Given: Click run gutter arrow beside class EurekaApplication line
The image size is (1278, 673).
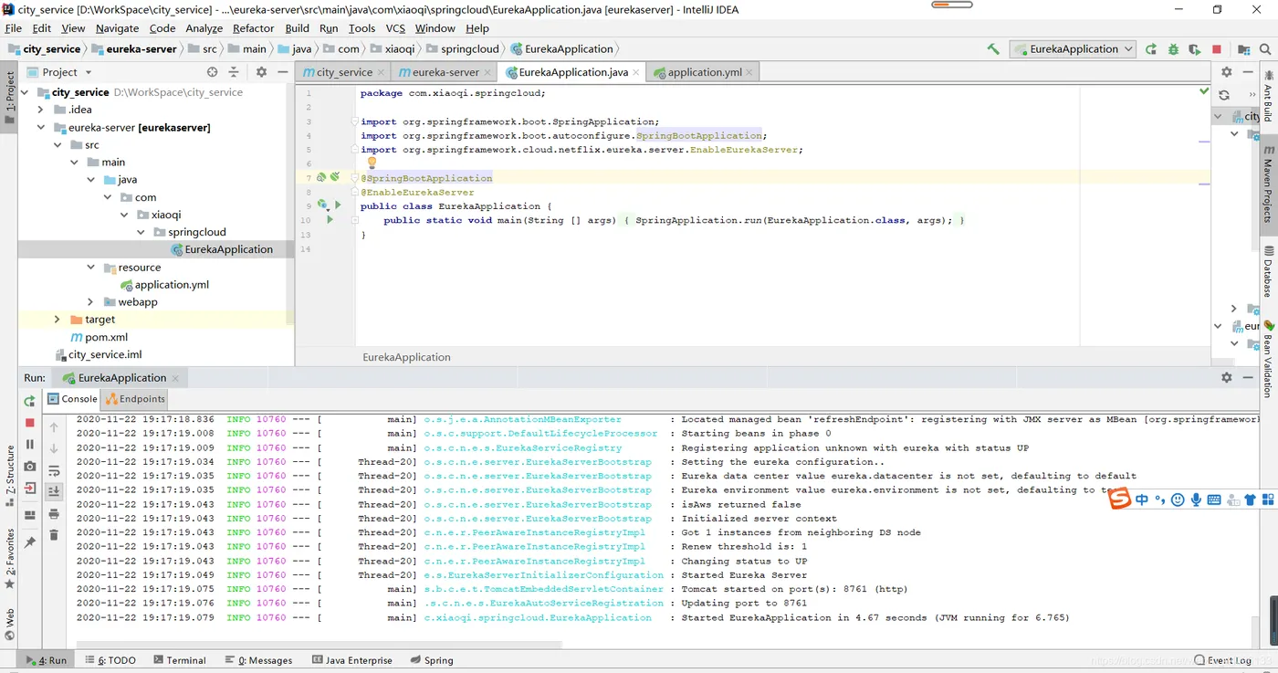Looking at the screenshot, I should pos(338,205).
